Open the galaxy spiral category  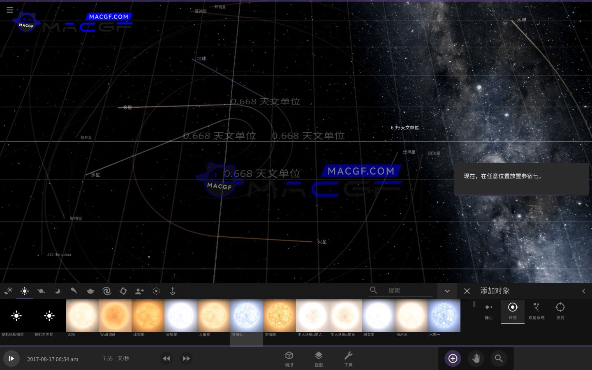point(107,291)
